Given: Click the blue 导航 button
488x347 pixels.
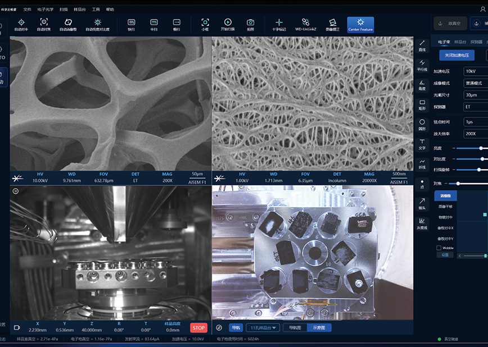Looking at the screenshot, I should (236, 328).
